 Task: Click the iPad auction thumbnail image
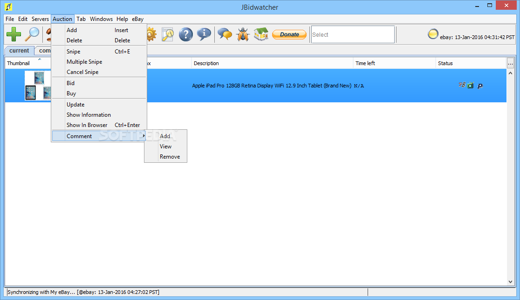tap(38, 86)
